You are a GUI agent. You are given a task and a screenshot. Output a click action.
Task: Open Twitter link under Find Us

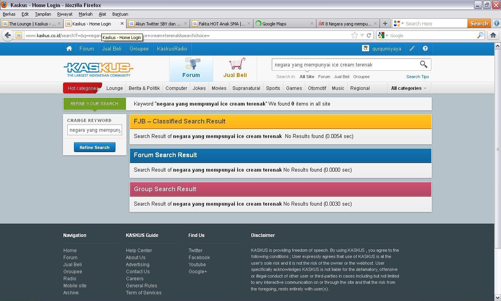click(x=195, y=251)
